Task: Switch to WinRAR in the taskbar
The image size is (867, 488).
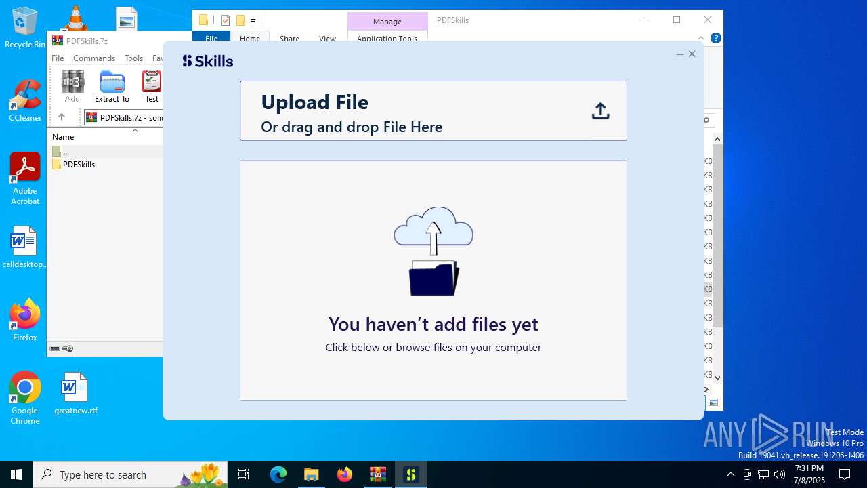Action: click(377, 474)
